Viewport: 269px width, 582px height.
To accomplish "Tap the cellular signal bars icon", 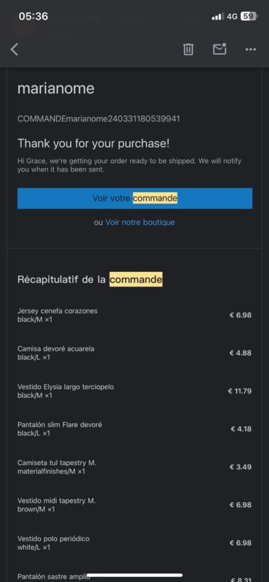I will [x=217, y=17].
